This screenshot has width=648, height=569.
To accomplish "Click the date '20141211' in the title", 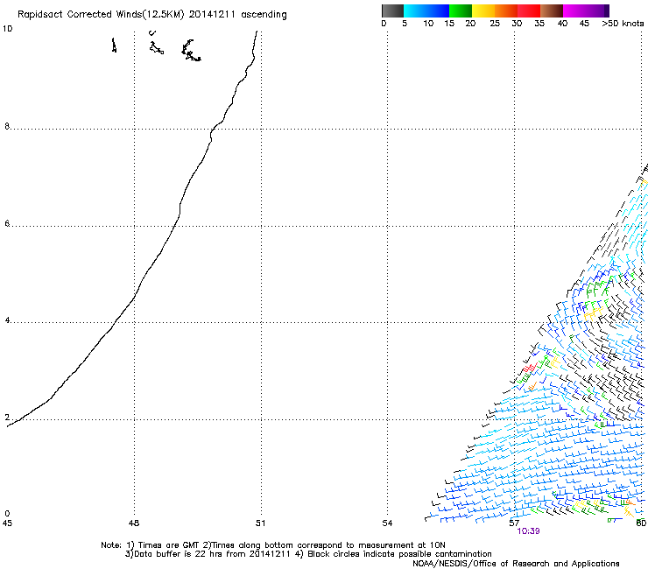I will click(212, 14).
